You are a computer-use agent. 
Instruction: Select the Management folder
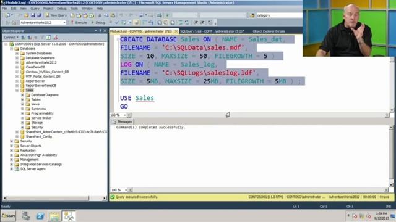click(x=29, y=160)
